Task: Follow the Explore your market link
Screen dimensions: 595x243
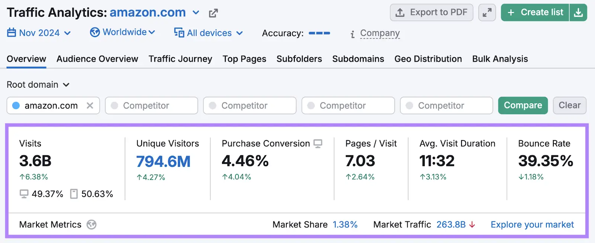Action: (532, 225)
